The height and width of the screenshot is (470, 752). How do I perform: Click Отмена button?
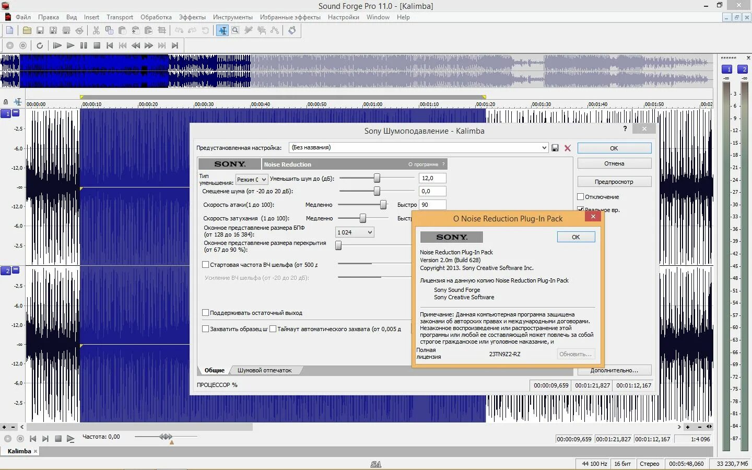(x=614, y=163)
